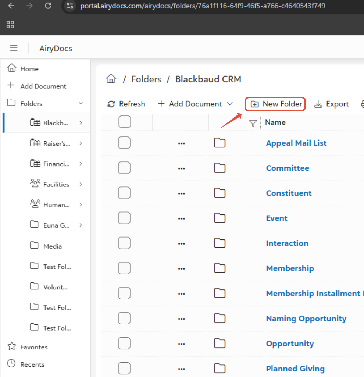Click the Name column header
Image resolution: width=364 pixels, height=377 pixels.
275,122
